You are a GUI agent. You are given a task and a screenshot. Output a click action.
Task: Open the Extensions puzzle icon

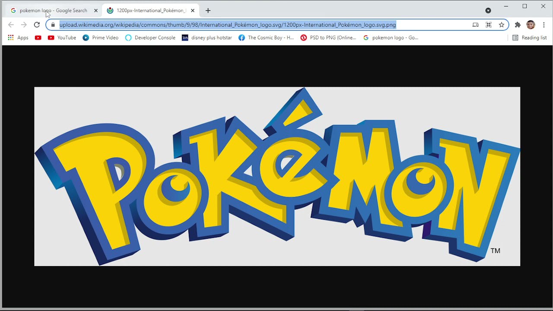pos(518,25)
